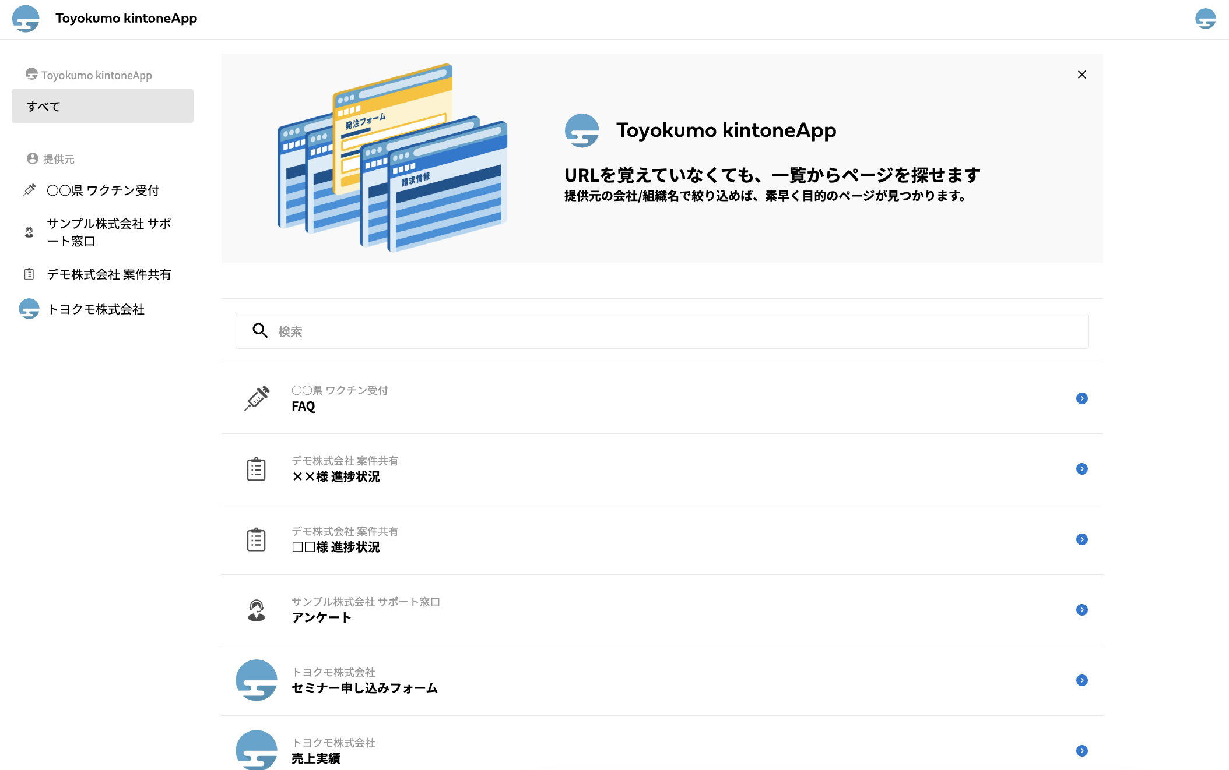Click the clipboard icon beside ××様 進捗状況
The height and width of the screenshot is (770, 1229).
(x=257, y=469)
